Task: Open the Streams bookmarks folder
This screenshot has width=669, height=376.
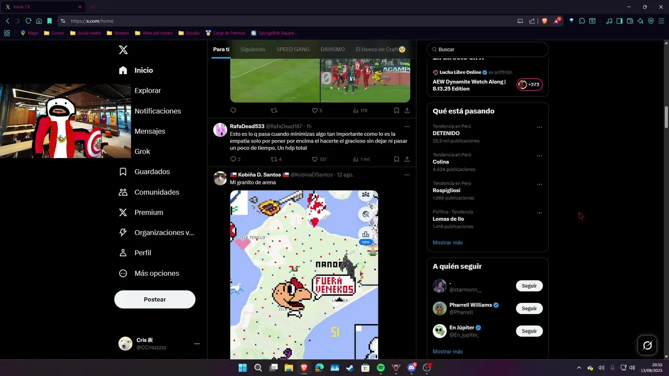Action: (118, 33)
